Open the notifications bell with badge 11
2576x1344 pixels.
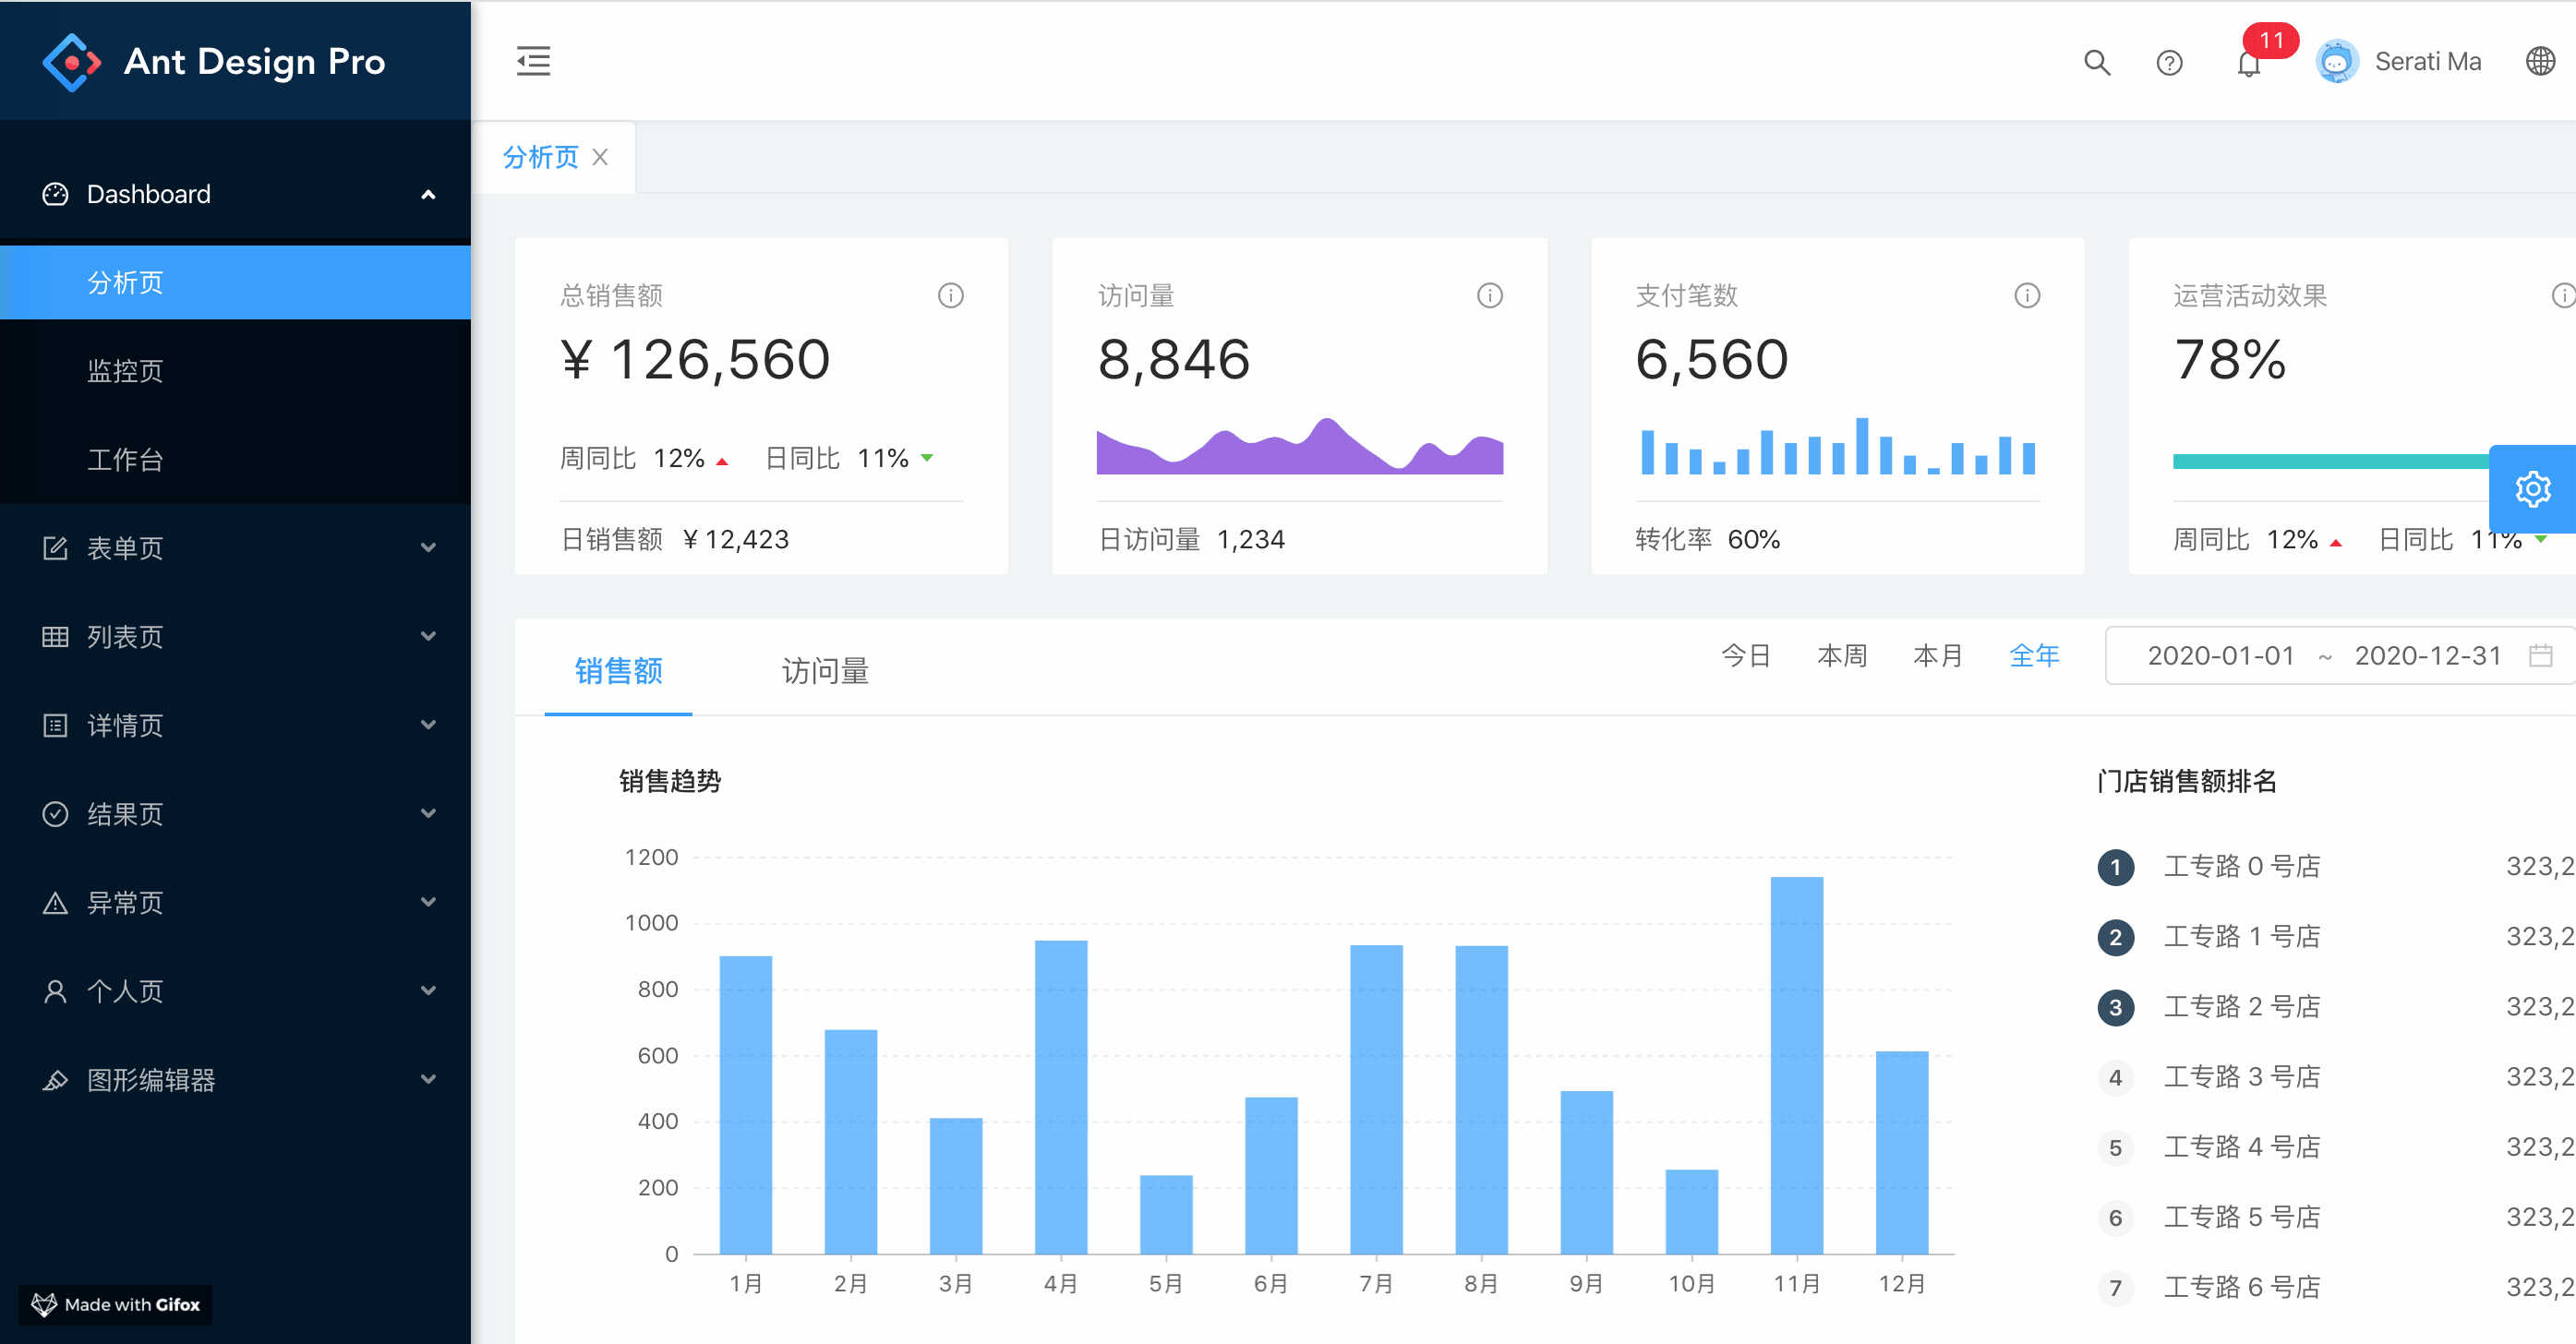pyautogui.click(x=2248, y=63)
